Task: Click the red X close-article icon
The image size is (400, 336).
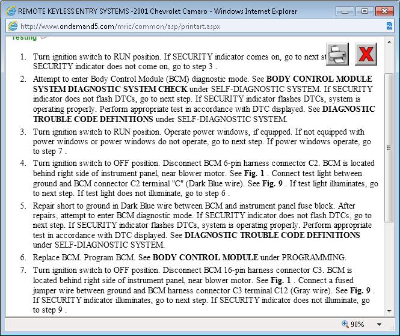Action: click(x=366, y=54)
